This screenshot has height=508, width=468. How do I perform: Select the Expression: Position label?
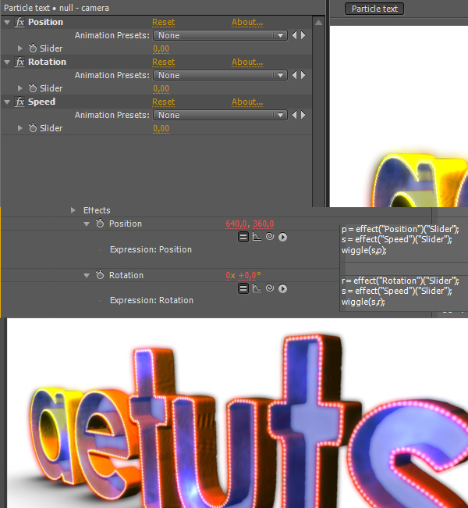(151, 250)
